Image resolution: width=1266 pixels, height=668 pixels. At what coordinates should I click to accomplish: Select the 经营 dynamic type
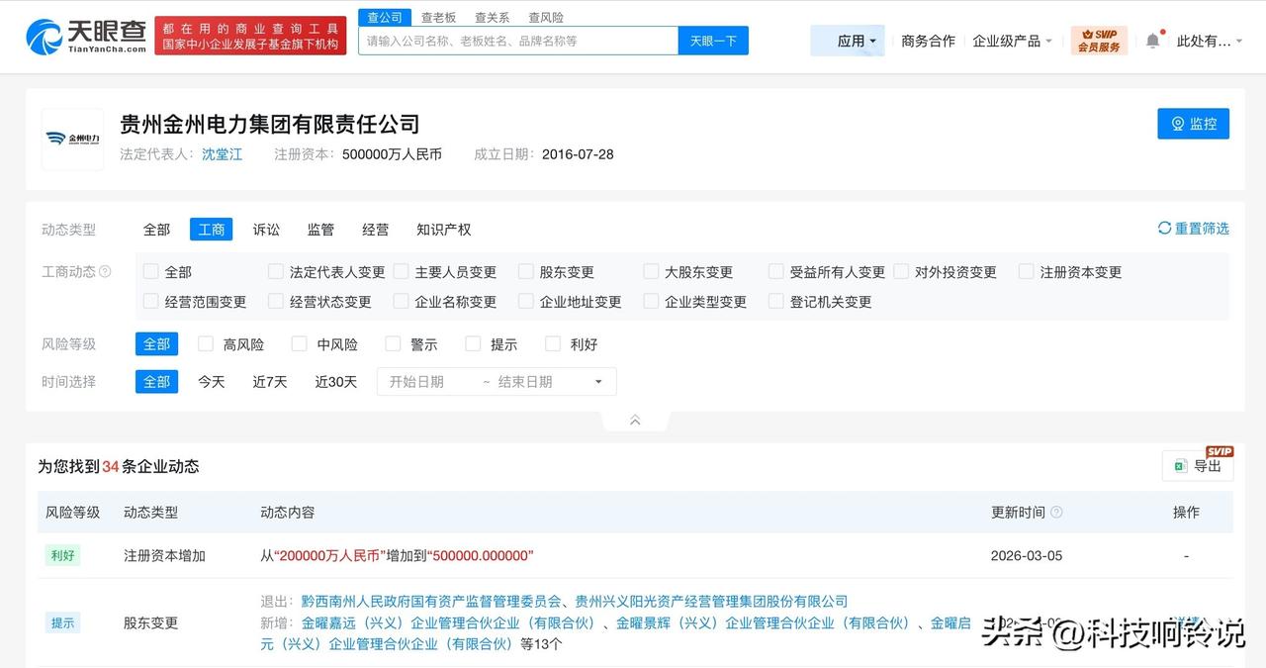click(x=375, y=230)
